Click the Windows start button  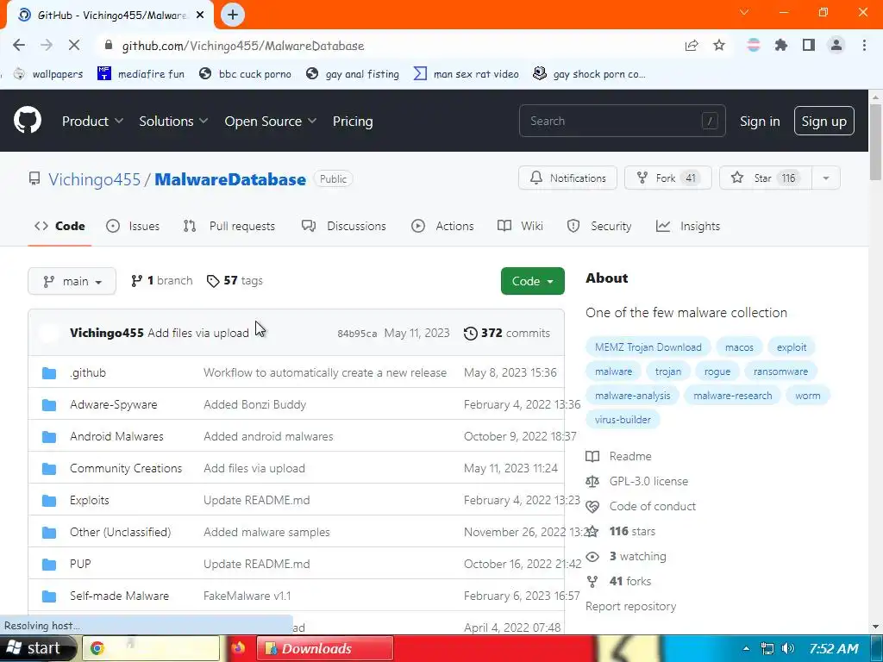(x=36, y=648)
